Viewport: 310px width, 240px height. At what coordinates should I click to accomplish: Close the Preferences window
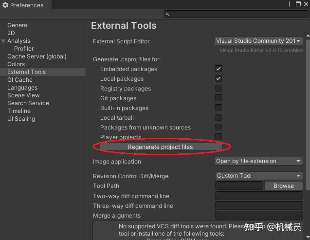[x=306, y=4]
